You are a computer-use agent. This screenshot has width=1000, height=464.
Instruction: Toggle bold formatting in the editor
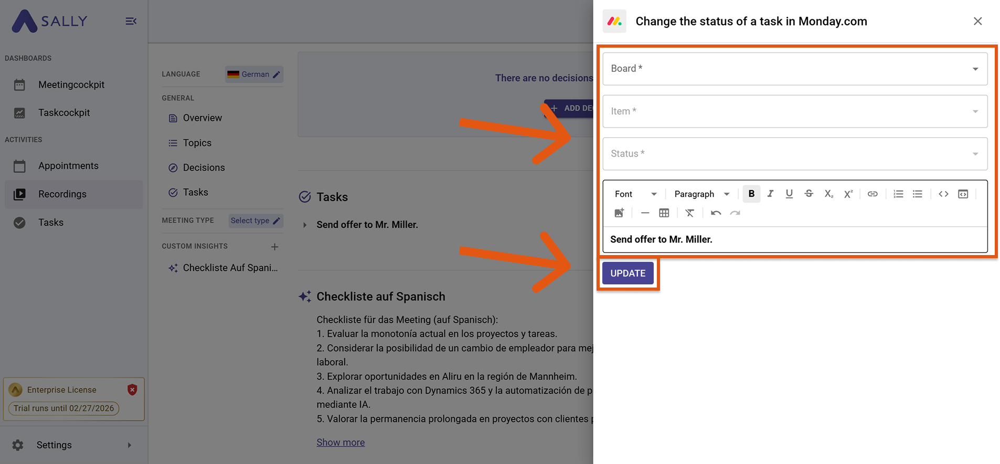click(751, 194)
